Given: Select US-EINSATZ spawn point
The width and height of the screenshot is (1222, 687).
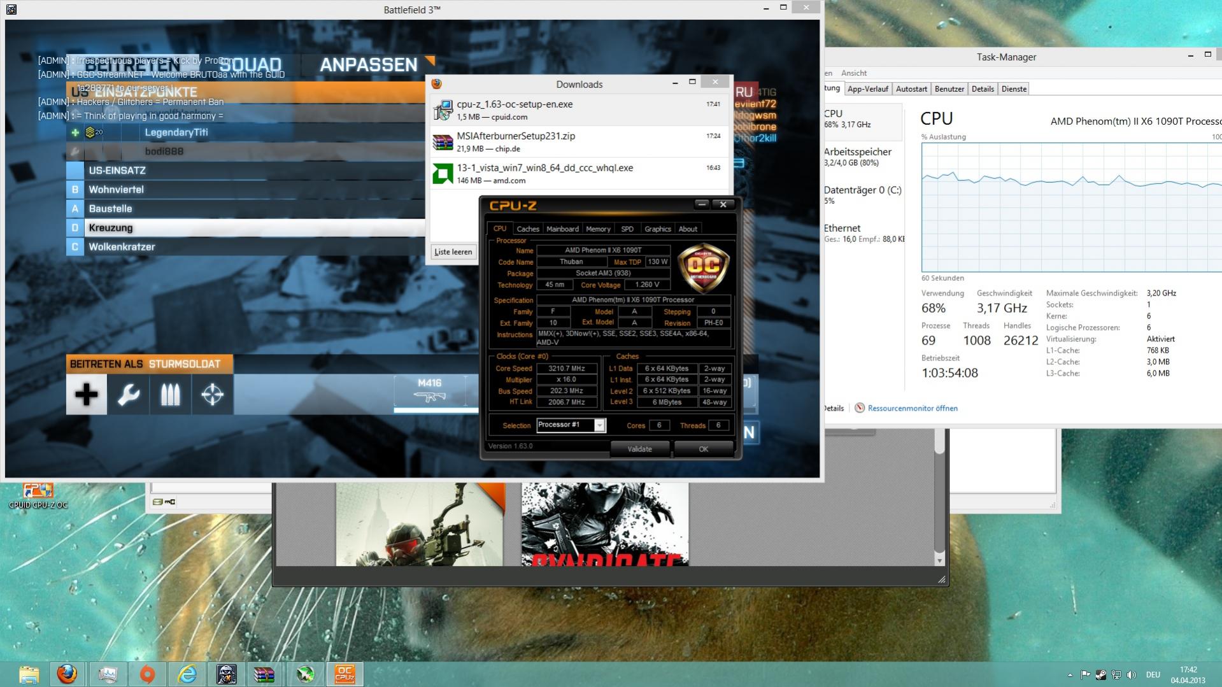Looking at the screenshot, I should point(245,171).
